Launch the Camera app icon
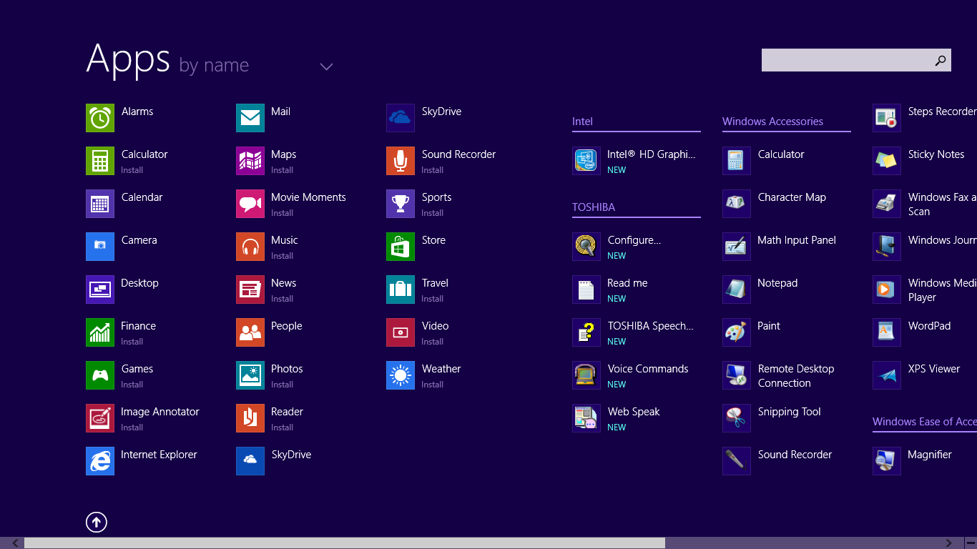Screen dimensions: 977x549 (100, 247)
